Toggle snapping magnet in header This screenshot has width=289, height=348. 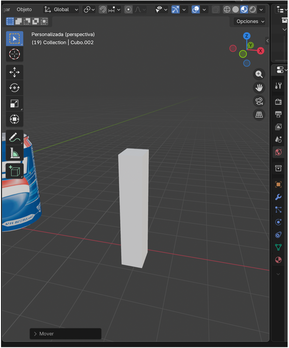(103, 10)
